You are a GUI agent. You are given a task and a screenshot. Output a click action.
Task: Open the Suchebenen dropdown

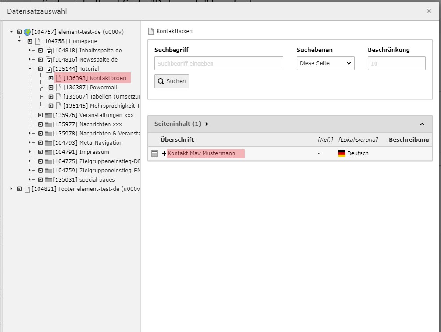325,63
